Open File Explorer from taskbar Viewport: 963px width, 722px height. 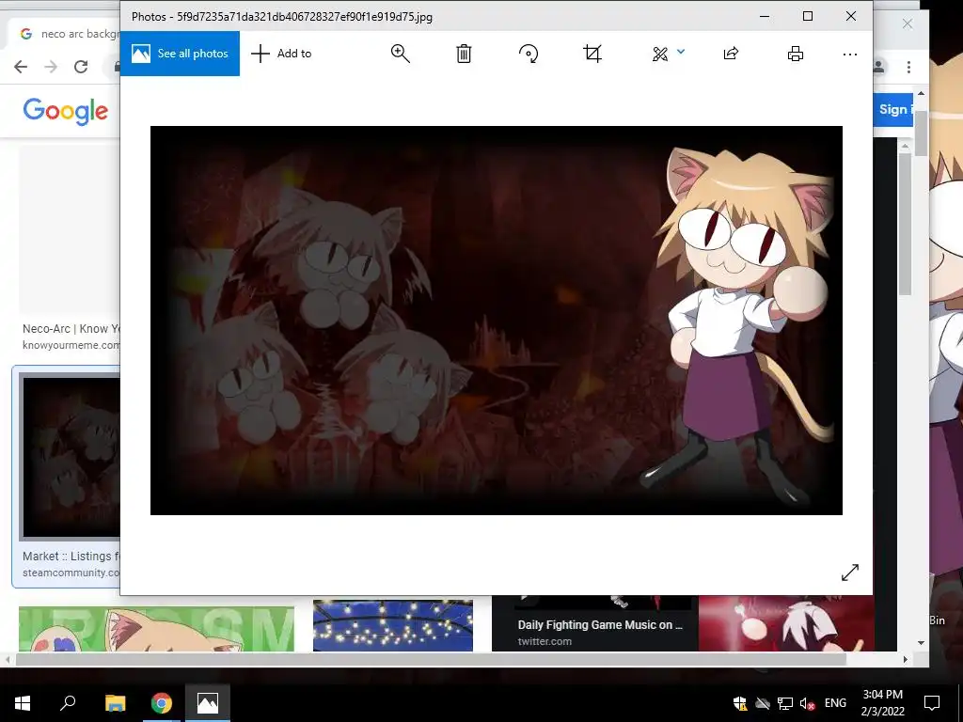115,703
